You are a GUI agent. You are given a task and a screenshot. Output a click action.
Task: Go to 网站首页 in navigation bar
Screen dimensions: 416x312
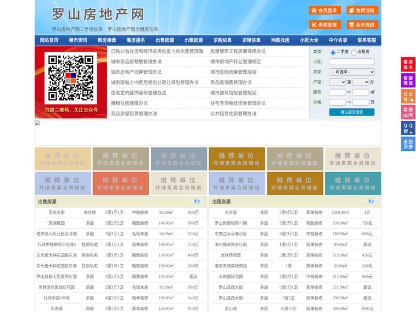49,40
